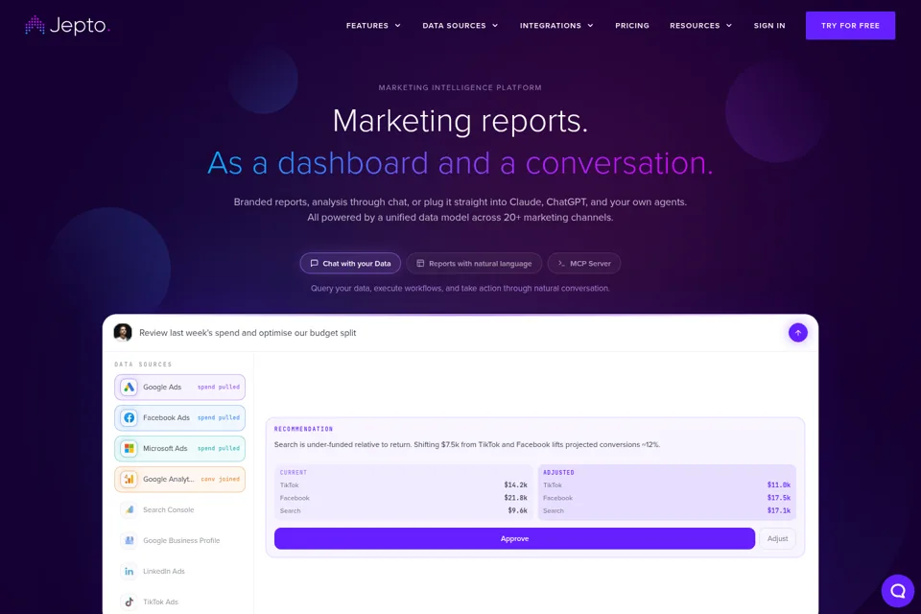Click the Adjust button
921x614 pixels.
777,538
